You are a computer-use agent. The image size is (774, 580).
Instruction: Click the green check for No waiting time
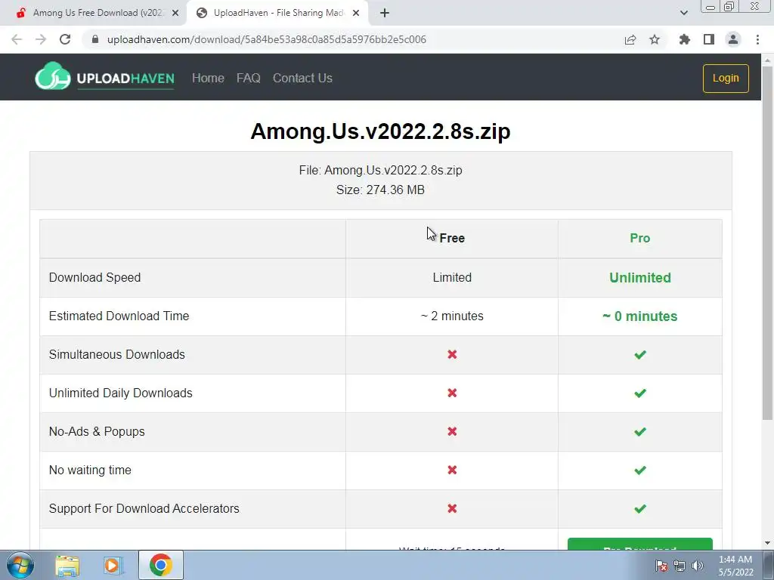tap(639, 470)
